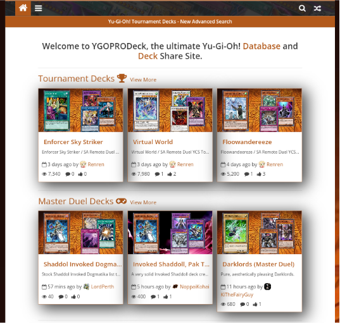Screen dimensions: 340x323
Task: Open the Floowandereeze deck thumbnail image
Action: [x=260, y=110]
